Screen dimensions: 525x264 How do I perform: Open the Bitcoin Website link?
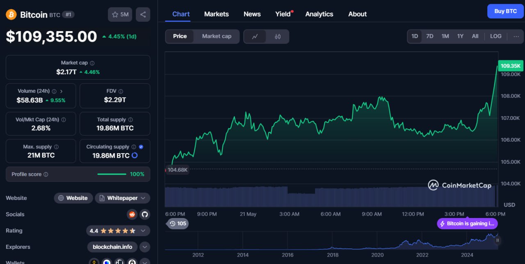point(73,198)
